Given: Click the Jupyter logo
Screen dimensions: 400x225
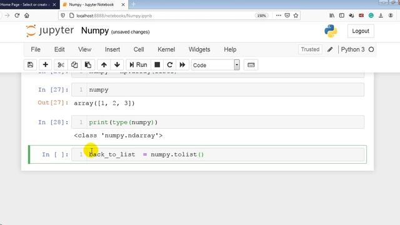Looking at the screenshot, I should (x=50, y=31).
